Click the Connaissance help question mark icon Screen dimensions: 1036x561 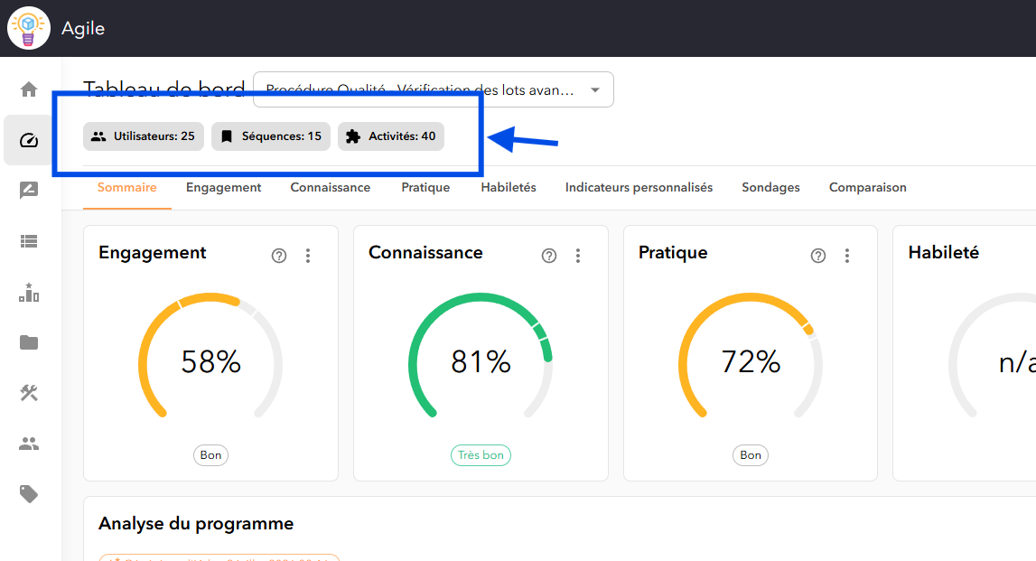[x=549, y=256]
